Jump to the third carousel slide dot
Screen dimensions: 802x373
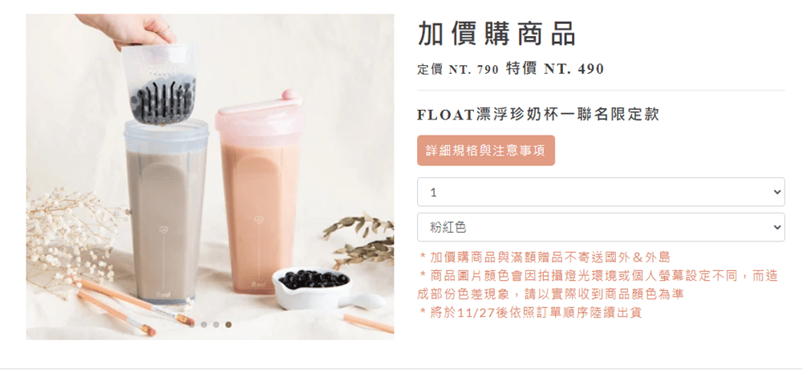pyautogui.click(x=217, y=324)
